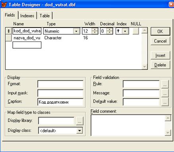Click the row mover handle beside kod_dod_vutra
Viewport: 174px width, 152px height.
(x=9, y=31)
